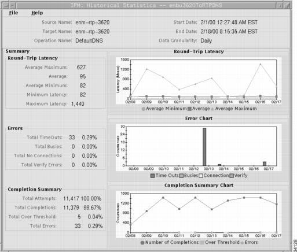The image size is (297, 252).
Task: Click the Errors legend marker in completion chart
Action: point(242,243)
